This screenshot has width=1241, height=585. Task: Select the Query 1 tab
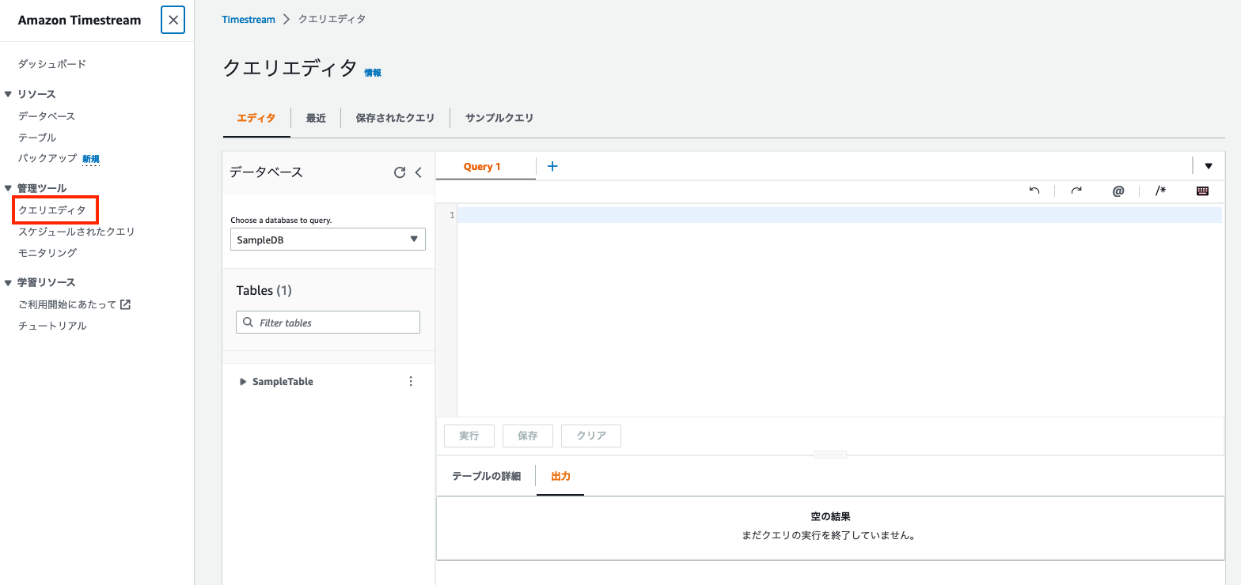(x=483, y=167)
